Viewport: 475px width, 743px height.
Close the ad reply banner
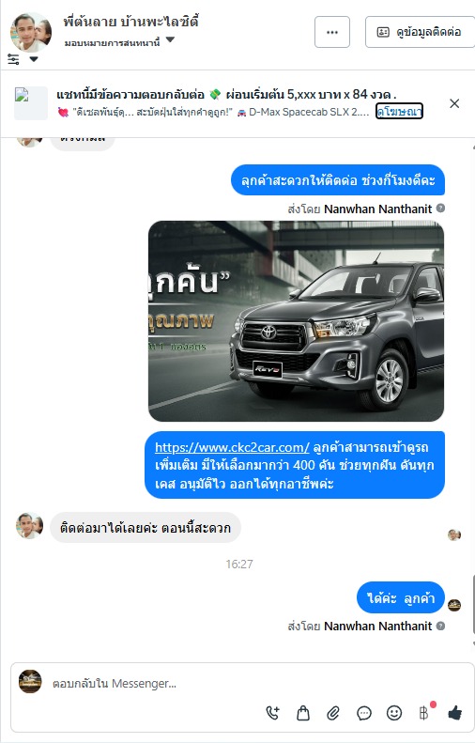click(x=454, y=103)
